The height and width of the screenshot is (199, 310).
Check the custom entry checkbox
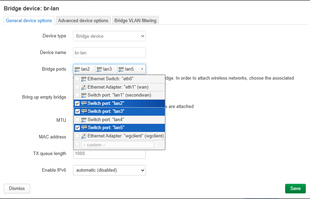tap(77, 145)
